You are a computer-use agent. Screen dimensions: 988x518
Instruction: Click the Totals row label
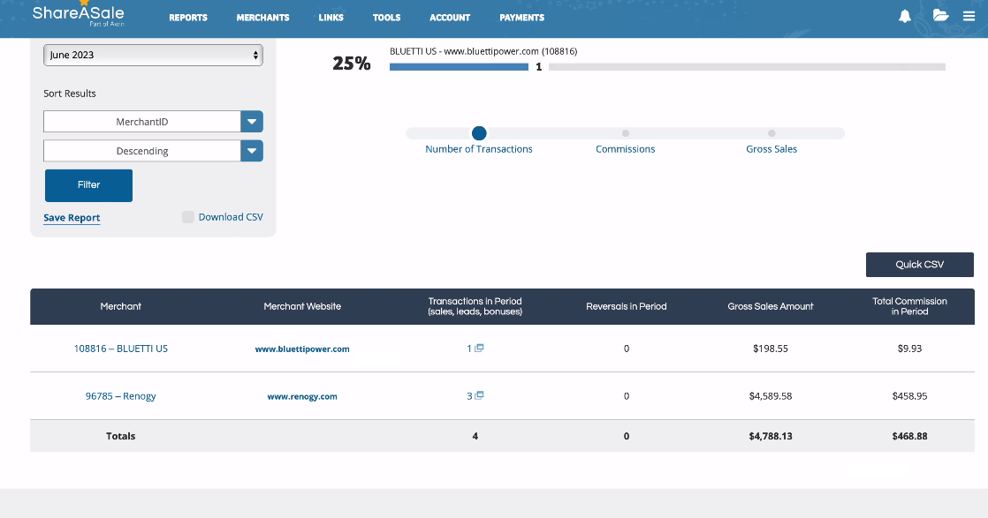(x=120, y=436)
